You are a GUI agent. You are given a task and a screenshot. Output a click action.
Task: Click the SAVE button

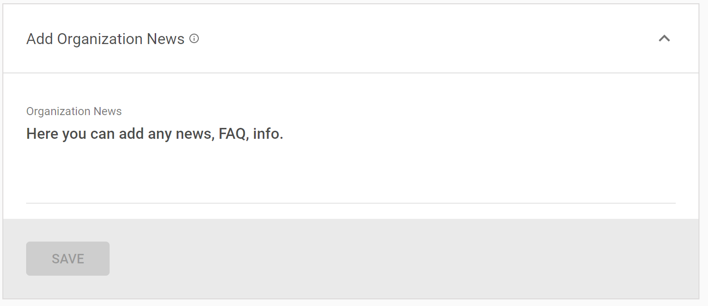click(68, 259)
